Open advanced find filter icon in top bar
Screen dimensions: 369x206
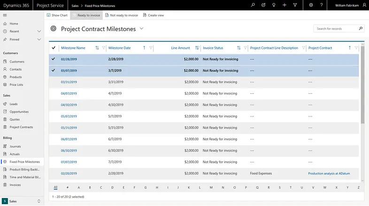point(295,5)
